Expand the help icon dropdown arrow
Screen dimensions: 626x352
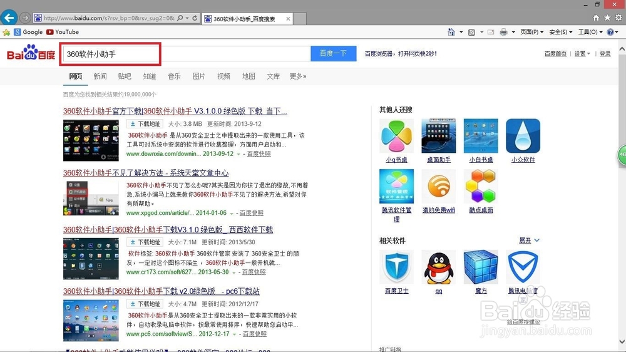pos(617,32)
